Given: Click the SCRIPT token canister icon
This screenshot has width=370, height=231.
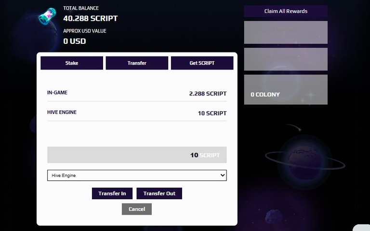Looking at the screenshot, I should pyautogui.click(x=47, y=16).
